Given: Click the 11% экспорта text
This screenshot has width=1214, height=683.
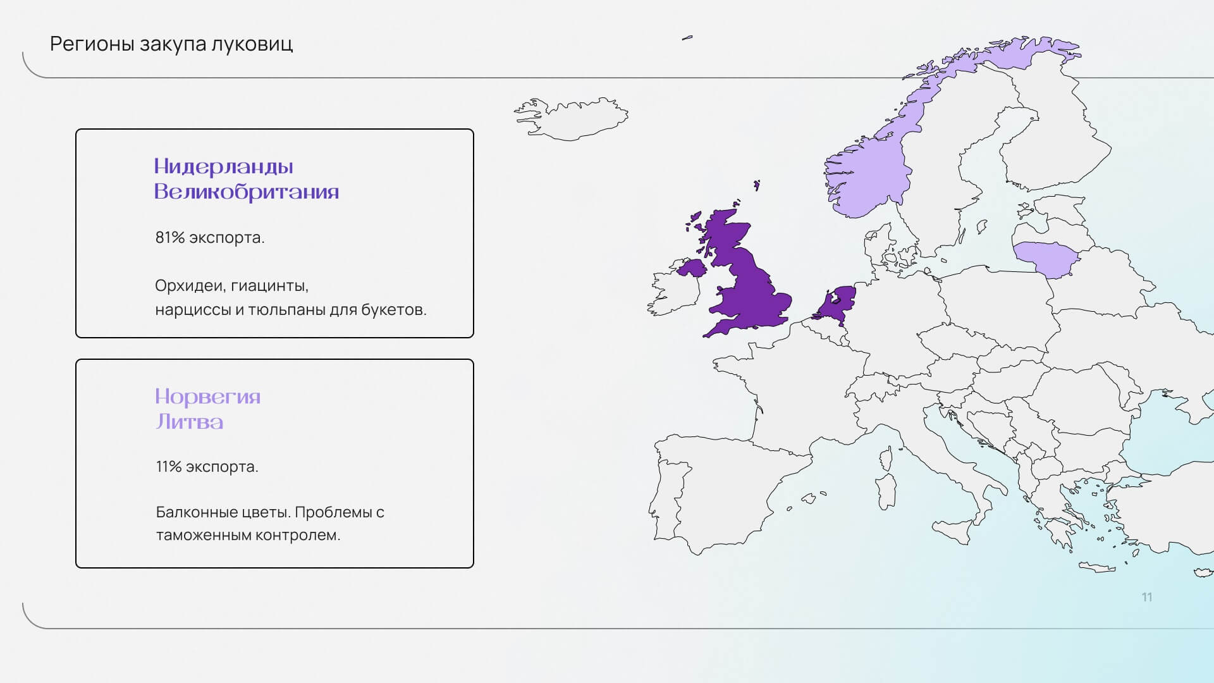Looking at the screenshot, I should coord(207,467).
